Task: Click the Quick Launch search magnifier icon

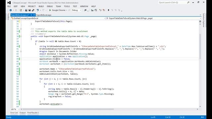Action: pyautogui.click(x=188, y=2)
